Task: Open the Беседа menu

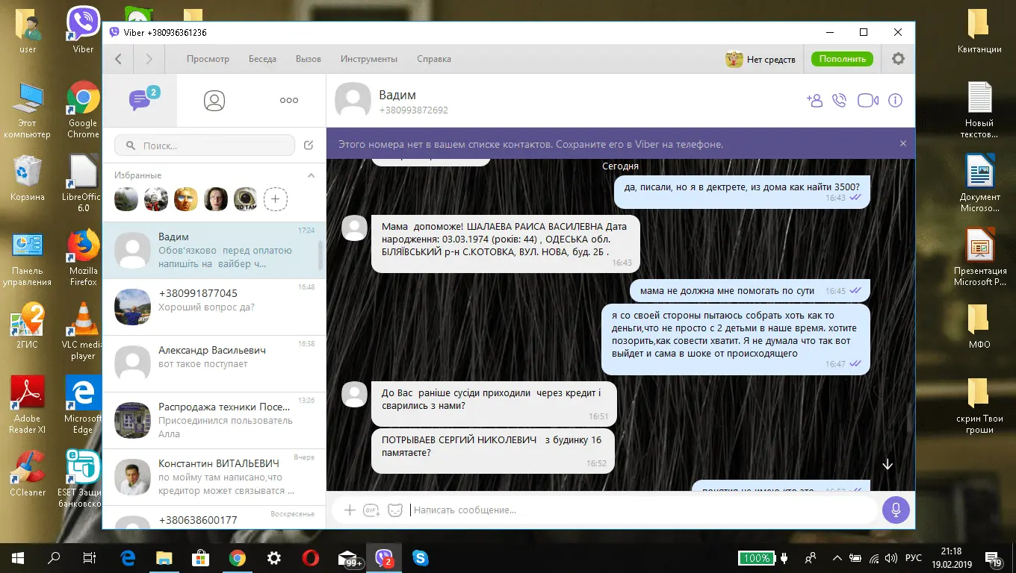Action: [262, 59]
